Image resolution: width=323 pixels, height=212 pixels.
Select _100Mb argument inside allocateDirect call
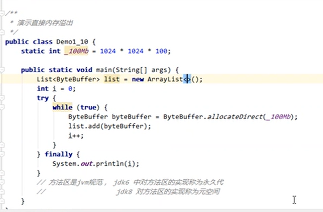tap(278, 117)
